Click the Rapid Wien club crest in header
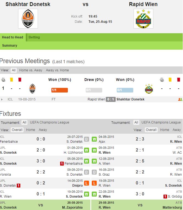 click(143, 19)
